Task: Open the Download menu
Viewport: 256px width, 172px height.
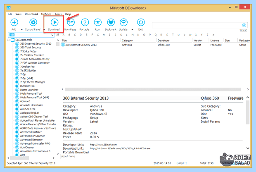Action: pos(31,14)
